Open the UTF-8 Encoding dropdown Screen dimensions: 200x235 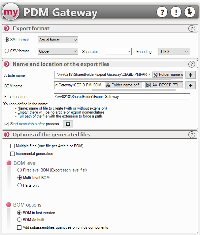click(174, 51)
